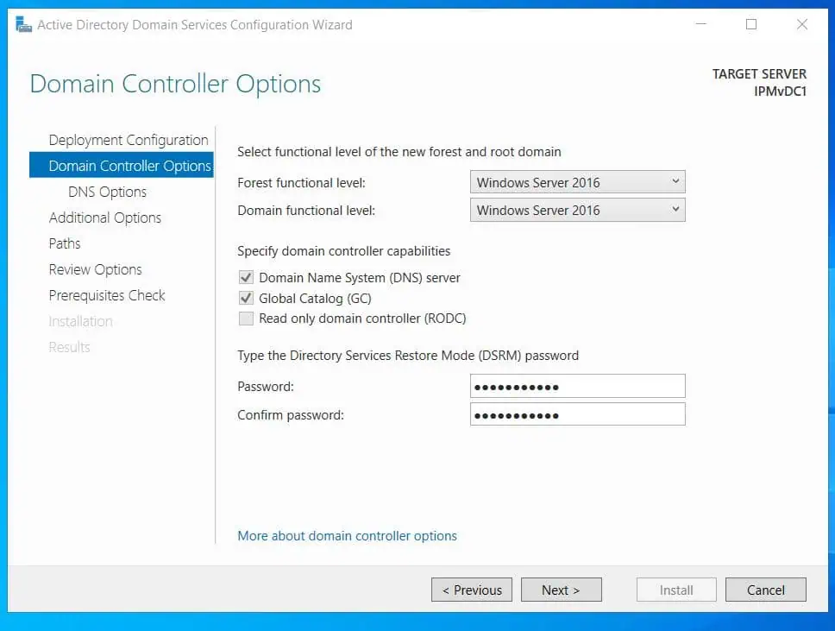
Task: Click 'Type the Directory Services Restore Mode' text
Action: 408,356
